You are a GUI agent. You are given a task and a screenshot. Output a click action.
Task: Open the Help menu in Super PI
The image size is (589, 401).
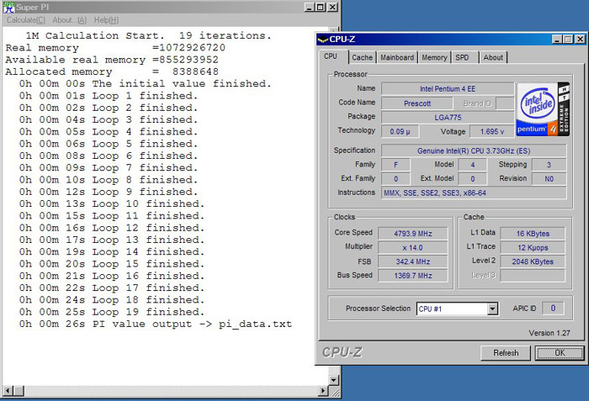(106, 20)
